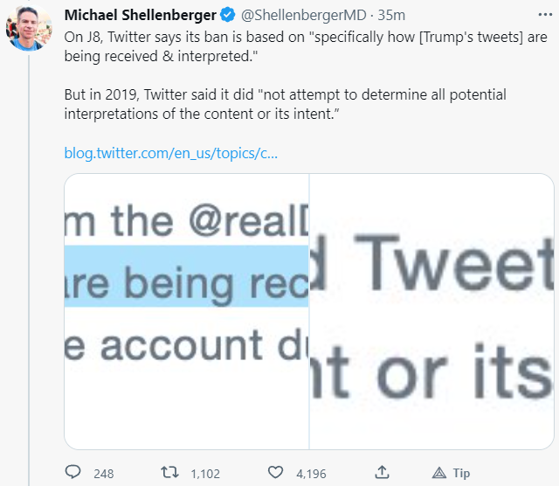Open the share tweet icon

coord(381,473)
